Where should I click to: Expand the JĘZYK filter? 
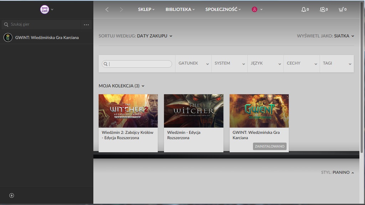pyautogui.click(x=265, y=64)
